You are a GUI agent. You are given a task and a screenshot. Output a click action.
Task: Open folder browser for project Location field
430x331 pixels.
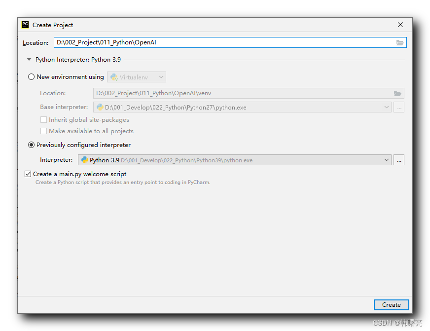[399, 42]
